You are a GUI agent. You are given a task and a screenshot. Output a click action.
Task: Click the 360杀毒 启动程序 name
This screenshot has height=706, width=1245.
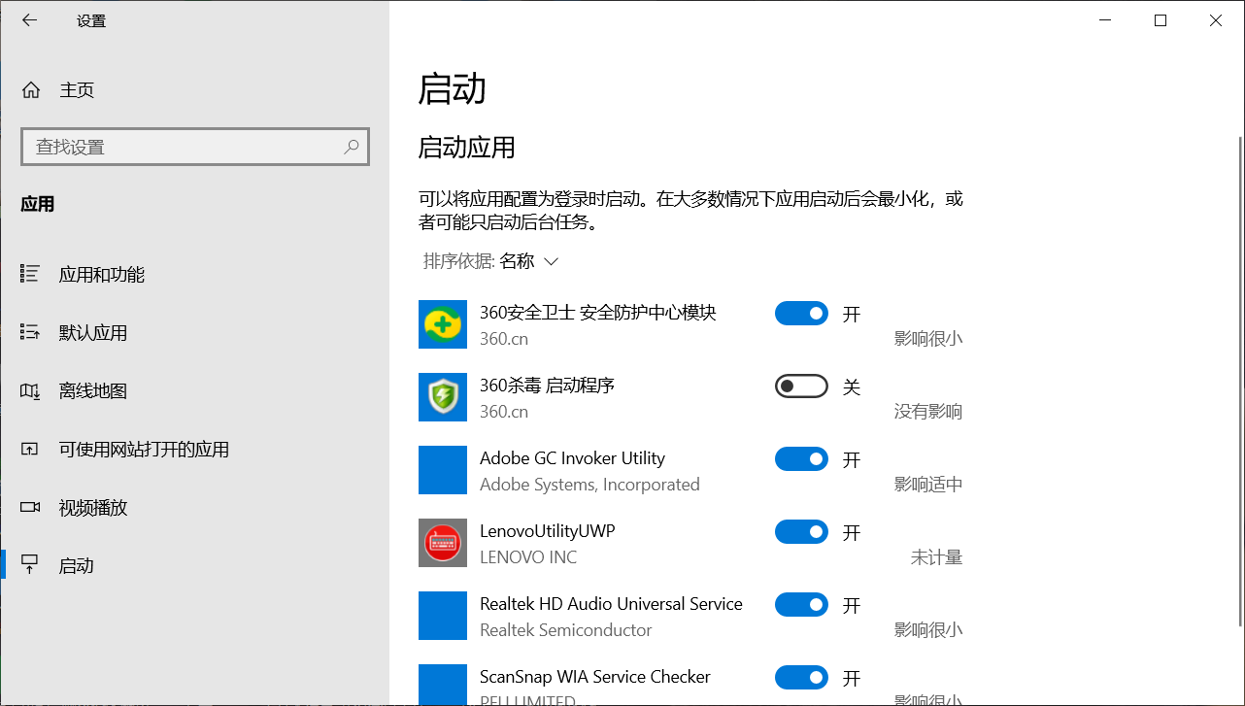tap(547, 386)
